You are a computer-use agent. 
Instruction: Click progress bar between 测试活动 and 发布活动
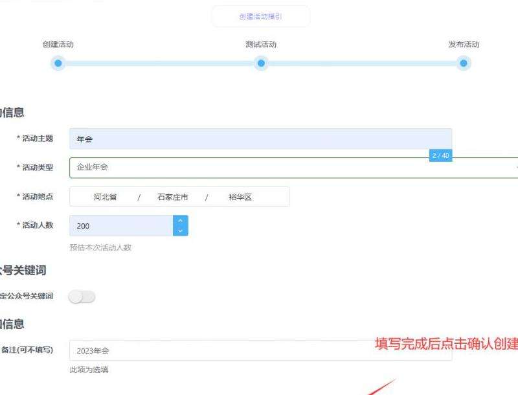[x=362, y=63]
